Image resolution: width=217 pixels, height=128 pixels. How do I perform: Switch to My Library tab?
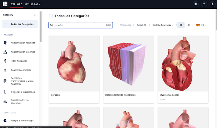tap(32, 4)
